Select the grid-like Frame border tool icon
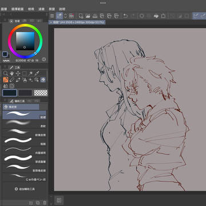 pos(12,86)
